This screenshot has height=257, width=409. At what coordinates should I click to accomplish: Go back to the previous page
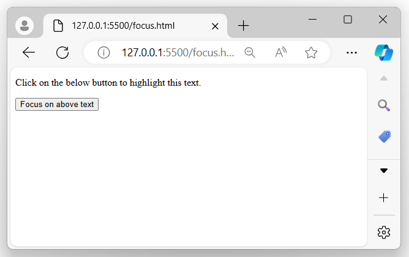[29, 53]
